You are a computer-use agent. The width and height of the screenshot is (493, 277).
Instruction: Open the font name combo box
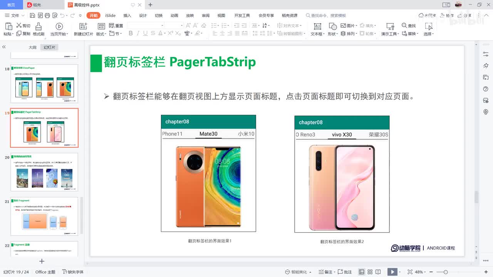coord(146,25)
